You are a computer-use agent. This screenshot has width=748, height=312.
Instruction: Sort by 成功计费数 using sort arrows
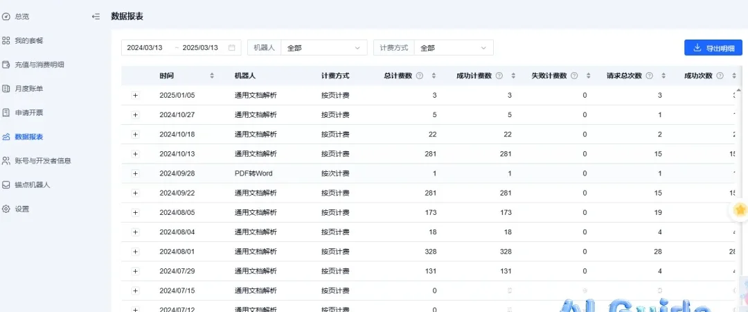coord(513,76)
